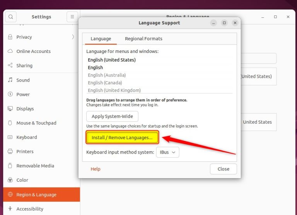Select plain English in language list
The width and height of the screenshot is (297, 215).
(160, 67)
